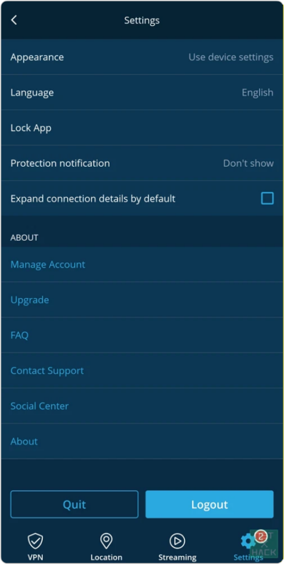This screenshot has height=564, width=284.
Task: Open Contact Support
Action: pos(47,371)
